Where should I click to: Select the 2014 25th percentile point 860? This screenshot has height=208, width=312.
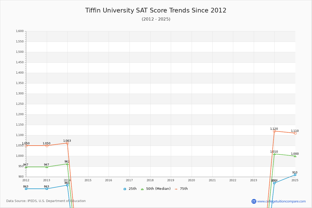pos(67,185)
